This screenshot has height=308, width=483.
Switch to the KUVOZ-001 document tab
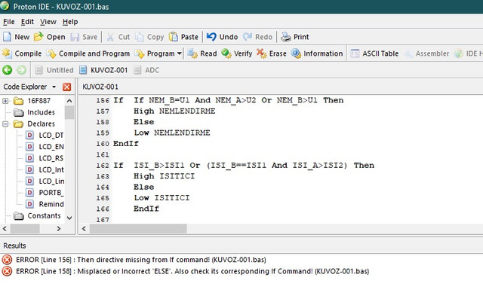pos(103,70)
